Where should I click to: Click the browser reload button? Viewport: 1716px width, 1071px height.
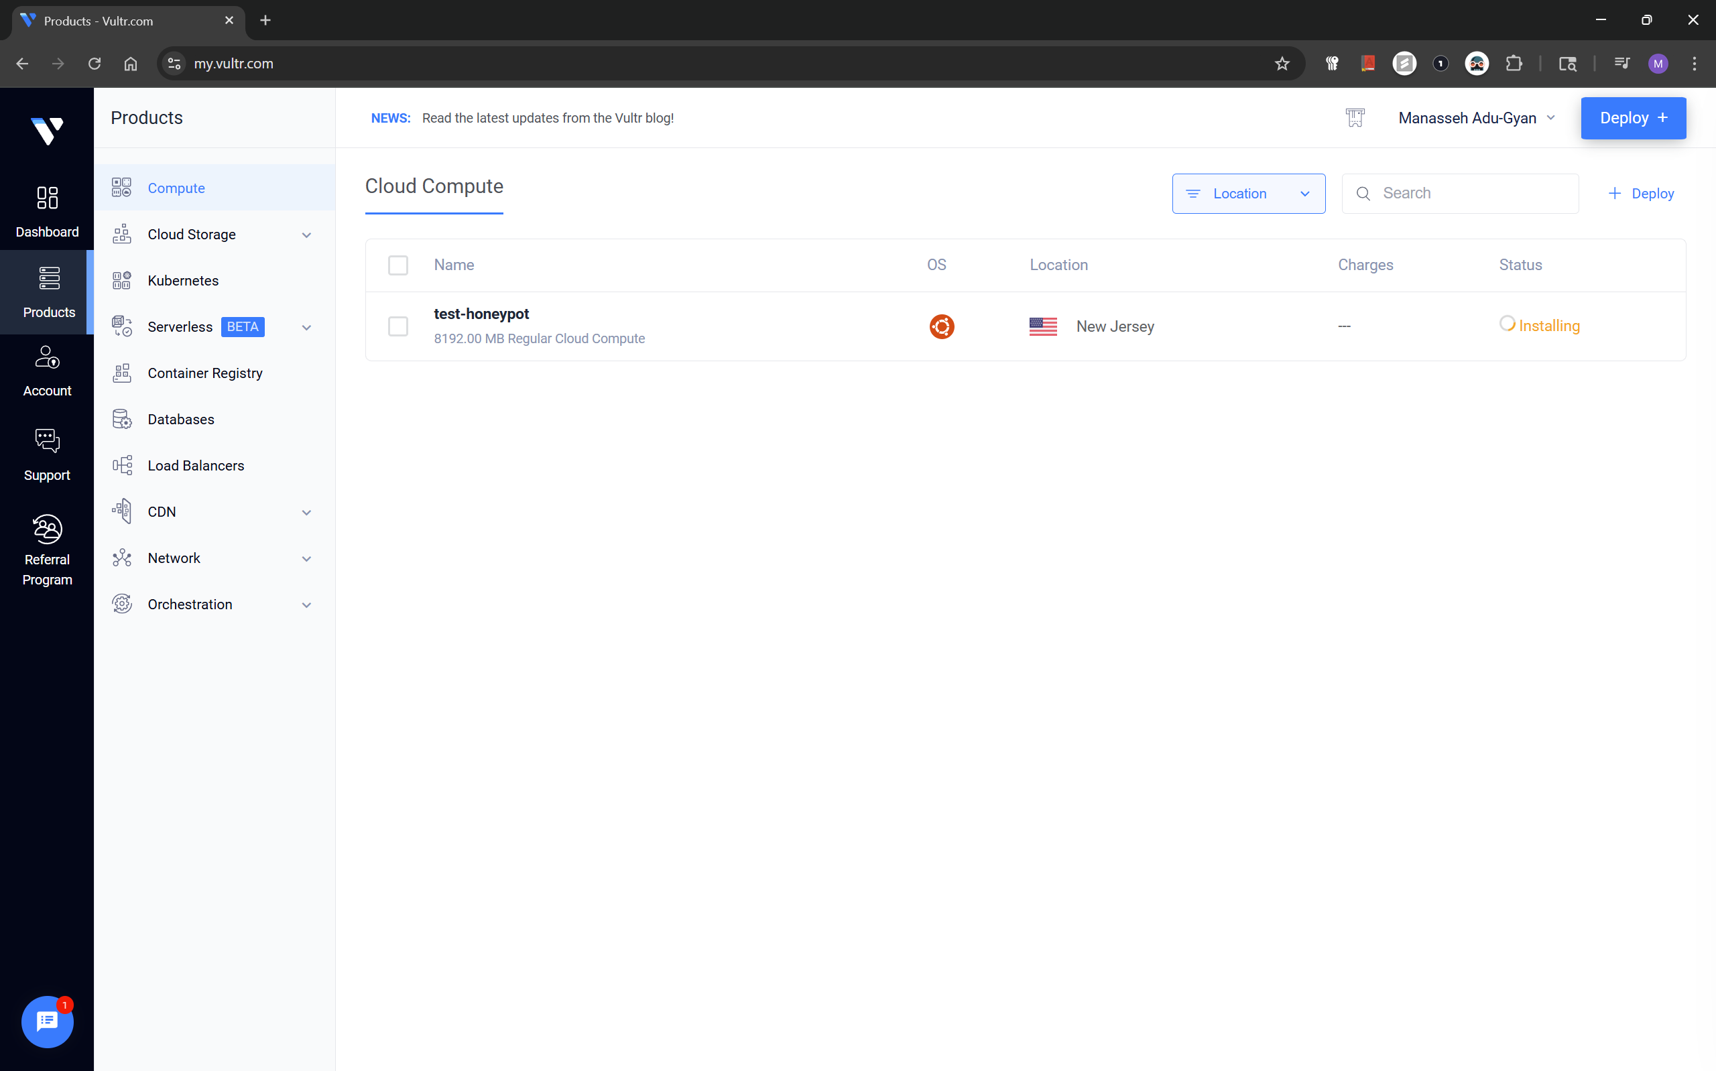tap(95, 64)
